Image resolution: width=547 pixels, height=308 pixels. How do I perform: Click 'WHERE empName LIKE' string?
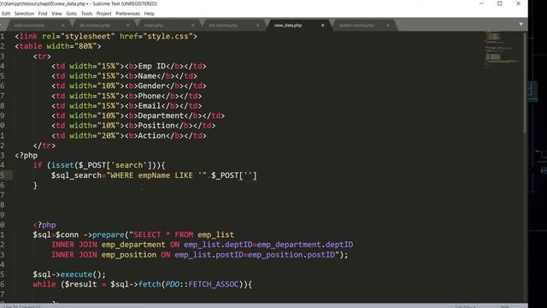click(152, 175)
